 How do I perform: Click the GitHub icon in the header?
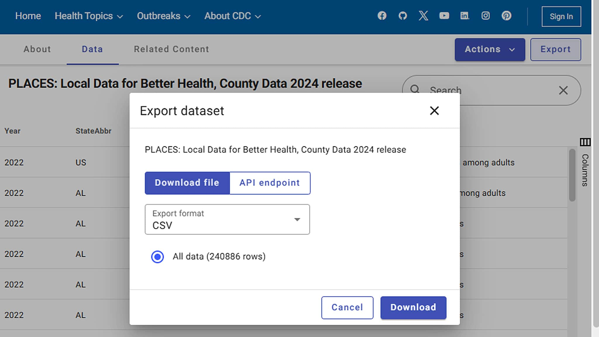(x=402, y=16)
